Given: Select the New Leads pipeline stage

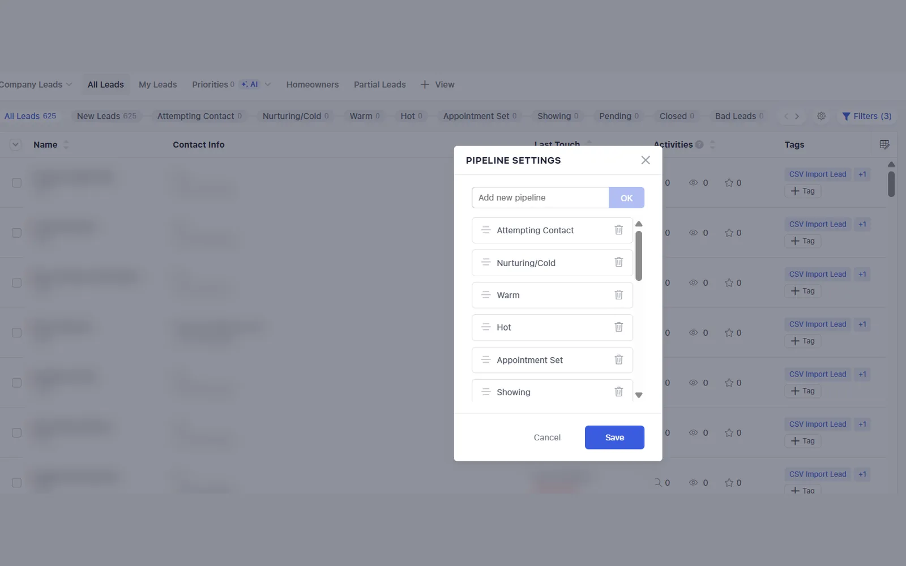Looking at the screenshot, I should [x=106, y=116].
